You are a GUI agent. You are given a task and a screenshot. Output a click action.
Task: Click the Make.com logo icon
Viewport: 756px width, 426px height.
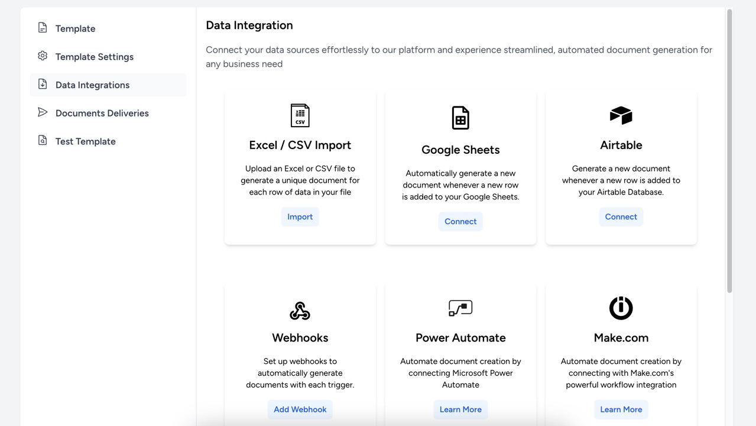coord(621,308)
